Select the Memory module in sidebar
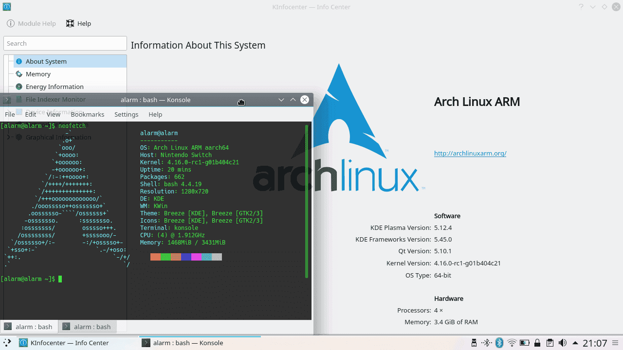 (x=70, y=74)
